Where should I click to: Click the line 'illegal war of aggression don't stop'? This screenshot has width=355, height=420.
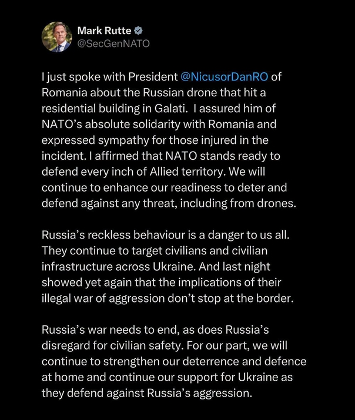[x=168, y=298]
